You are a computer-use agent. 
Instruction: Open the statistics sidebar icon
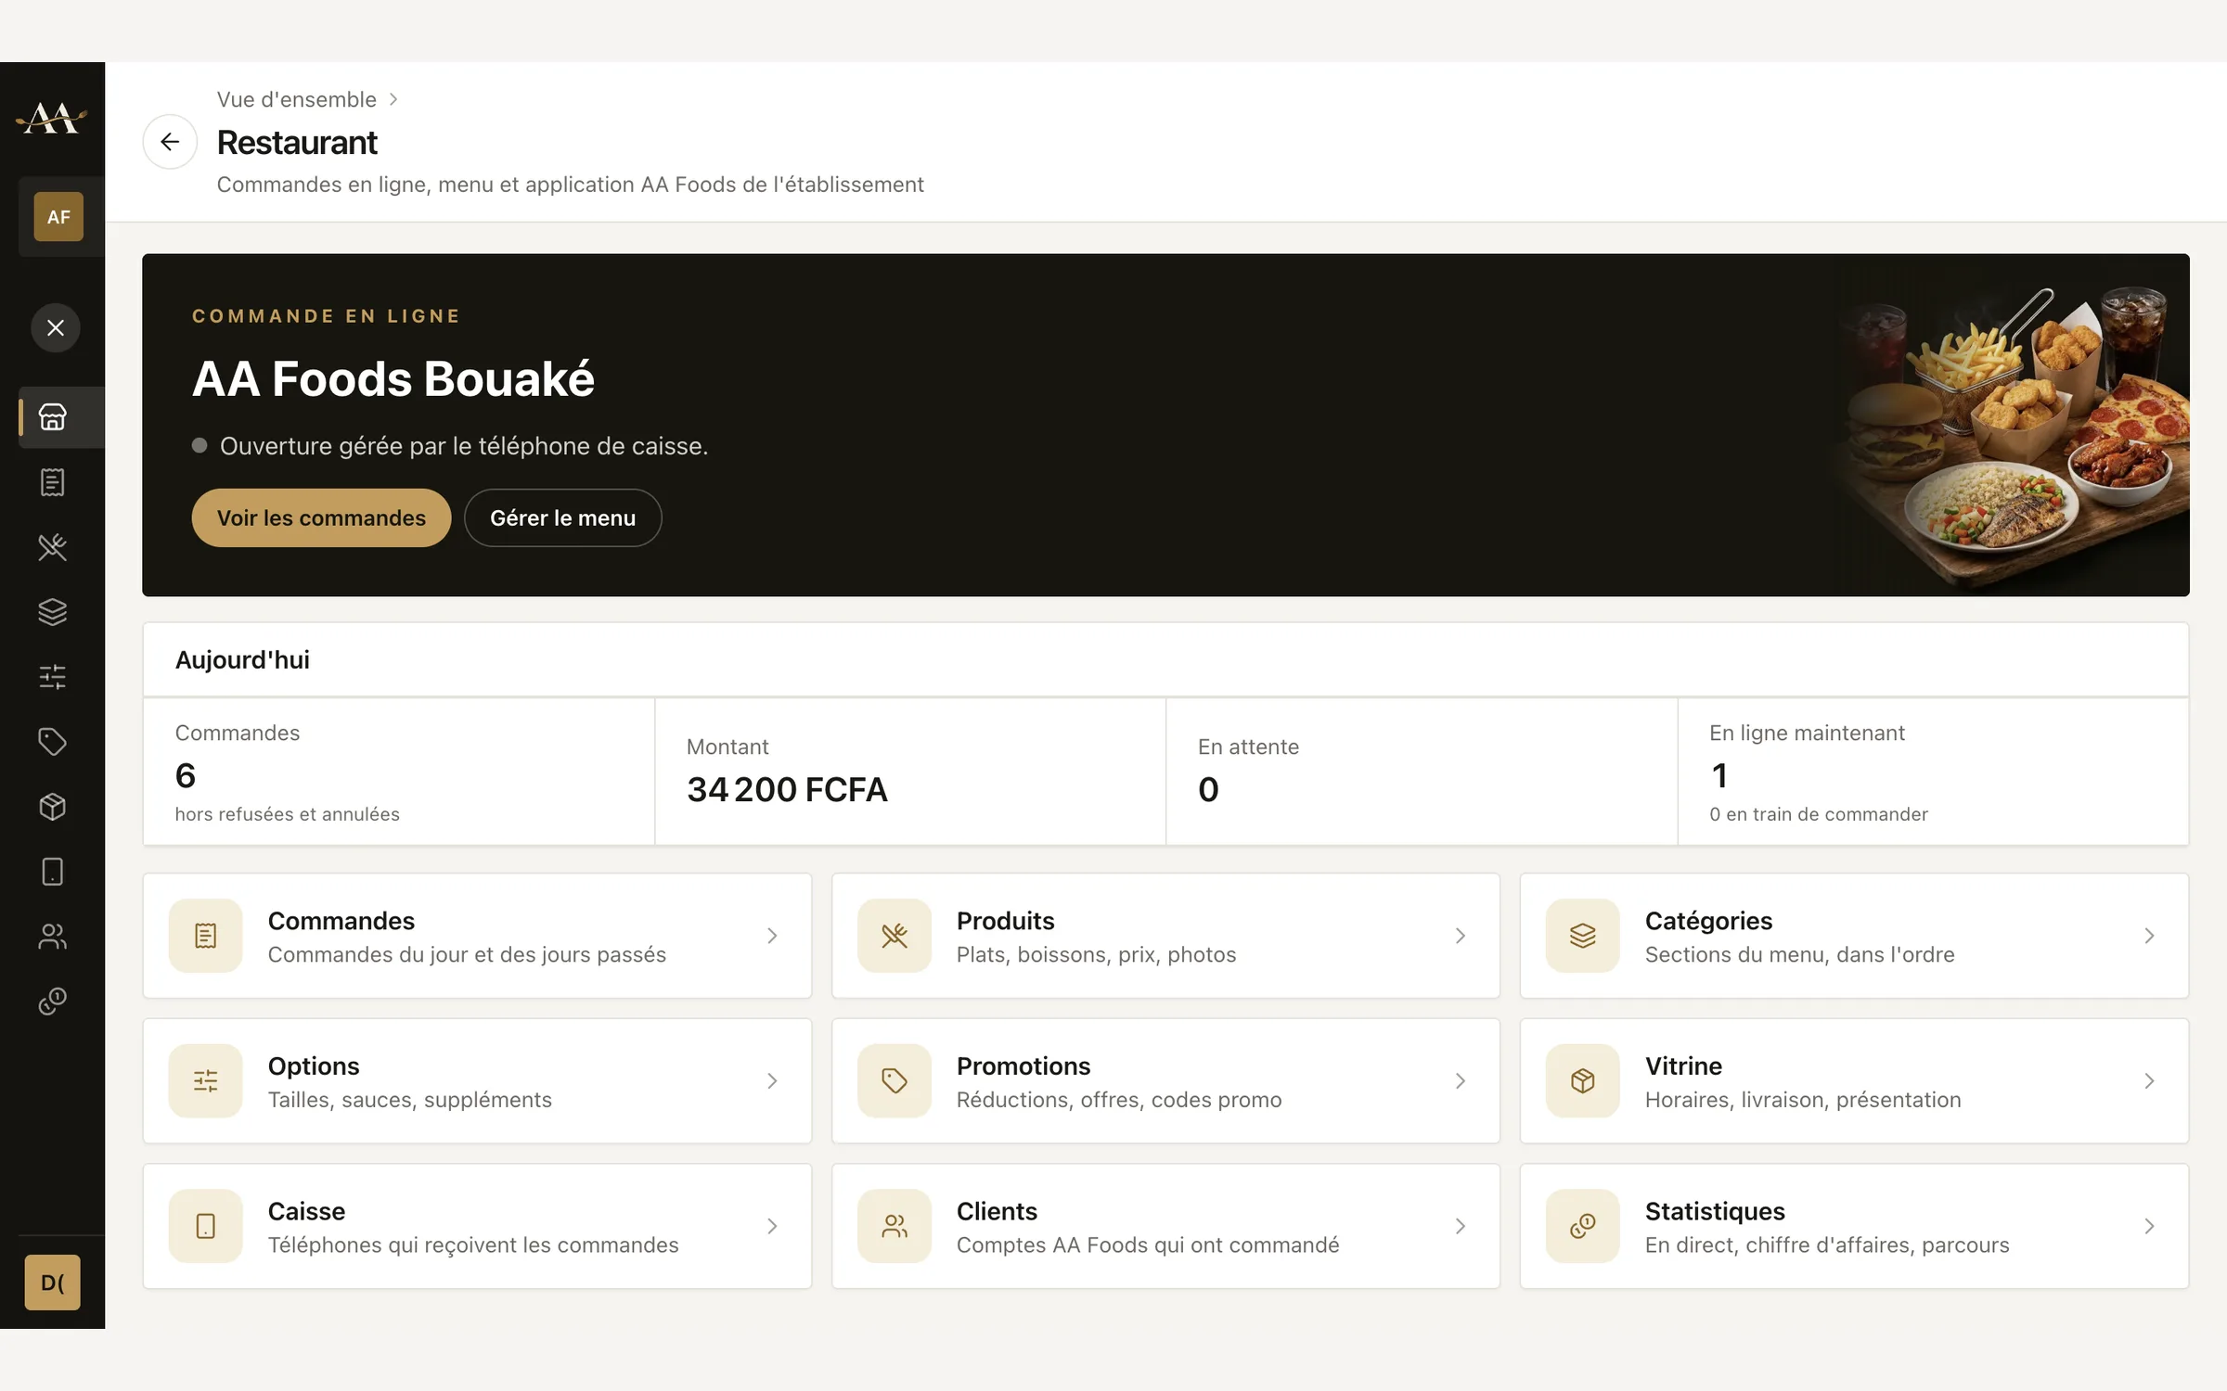pyautogui.click(x=53, y=1002)
